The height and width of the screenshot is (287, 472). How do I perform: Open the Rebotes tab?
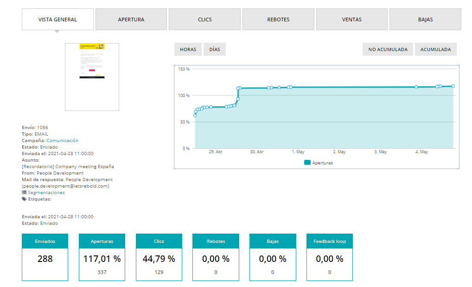(278, 20)
